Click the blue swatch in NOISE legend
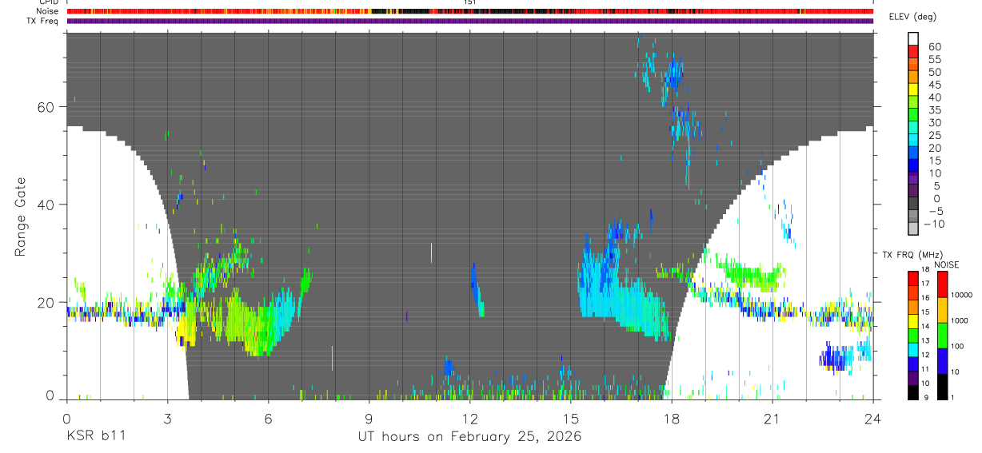Image resolution: width=982 pixels, height=453 pixels. (943, 361)
